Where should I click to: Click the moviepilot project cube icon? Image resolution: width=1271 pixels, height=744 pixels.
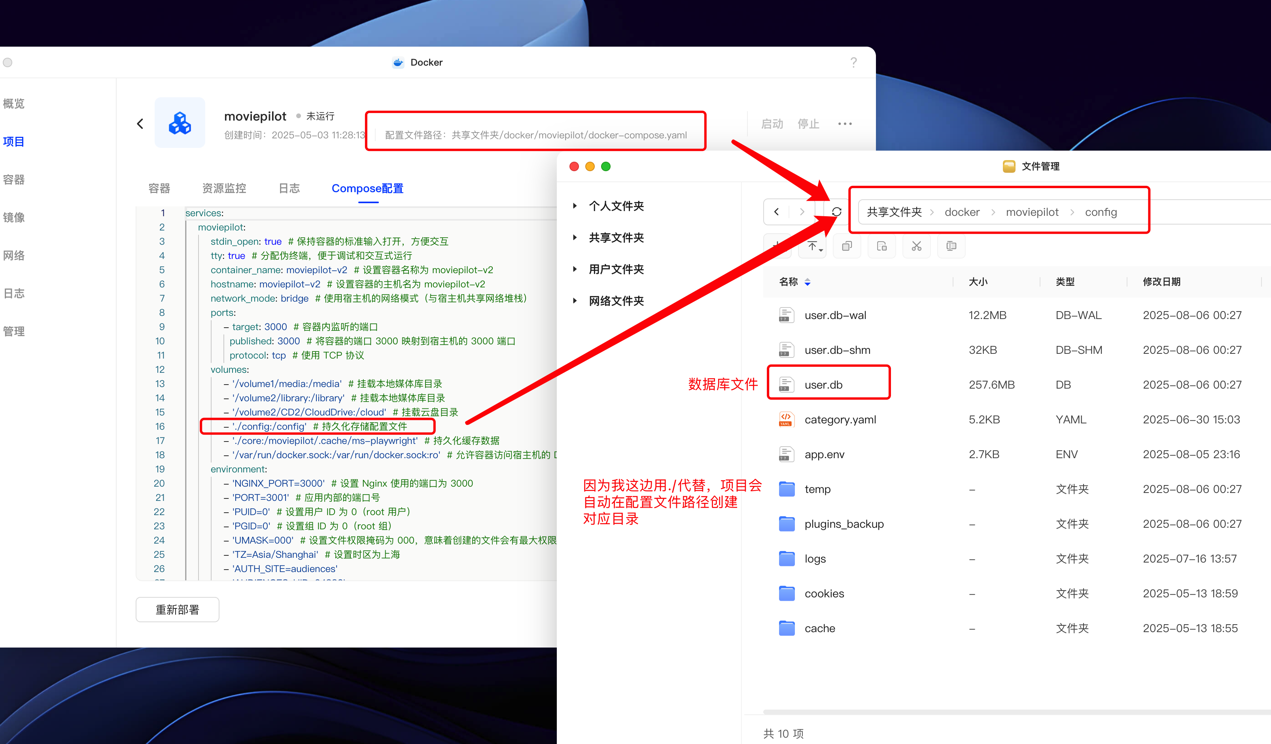pos(180,123)
